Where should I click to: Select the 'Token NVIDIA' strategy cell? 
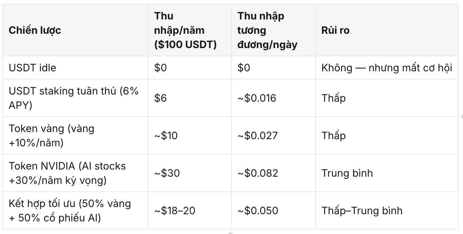(x=75, y=173)
